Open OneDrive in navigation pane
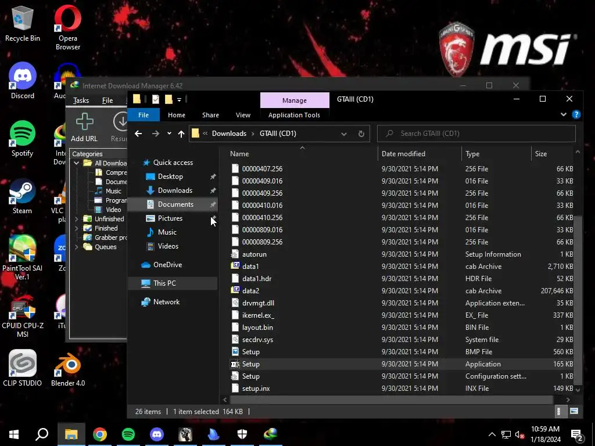 (x=167, y=265)
